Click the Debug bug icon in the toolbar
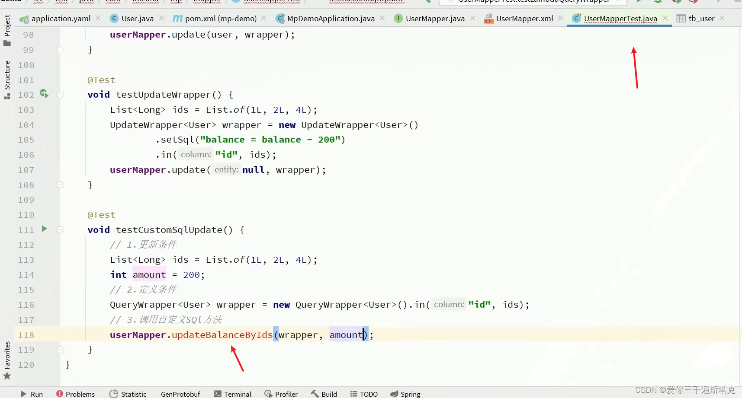This screenshot has height=398, width=742. coord(658,2)
